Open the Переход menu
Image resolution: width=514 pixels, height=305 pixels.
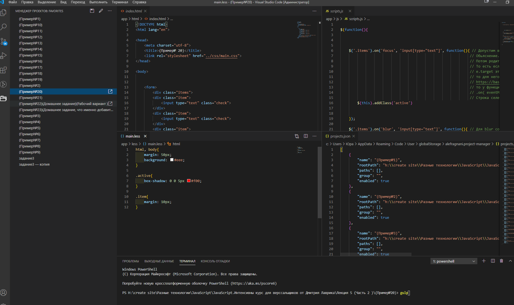click(78, 2)
